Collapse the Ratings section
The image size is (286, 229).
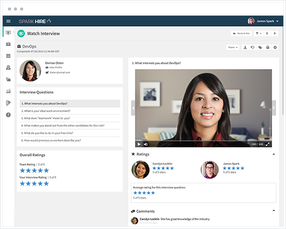pos(274,154)
